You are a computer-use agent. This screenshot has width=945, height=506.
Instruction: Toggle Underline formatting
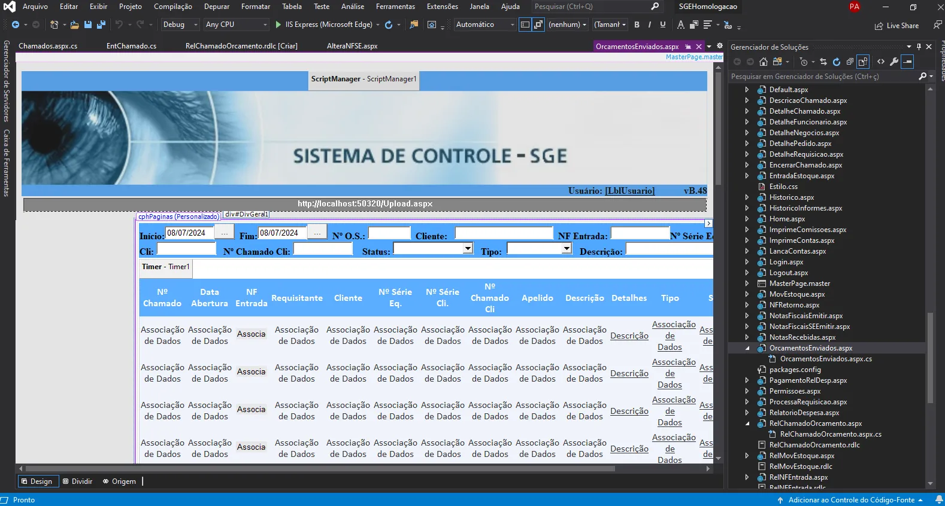(x=663, y=25)
